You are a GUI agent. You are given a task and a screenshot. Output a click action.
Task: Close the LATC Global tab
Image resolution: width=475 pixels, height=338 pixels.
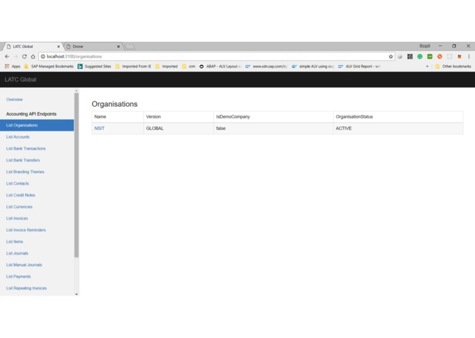[x=59, y=47]
